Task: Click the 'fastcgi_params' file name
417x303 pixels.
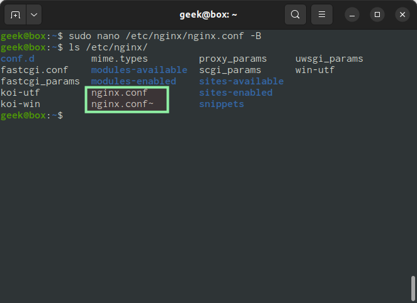Action: [40, 81]
